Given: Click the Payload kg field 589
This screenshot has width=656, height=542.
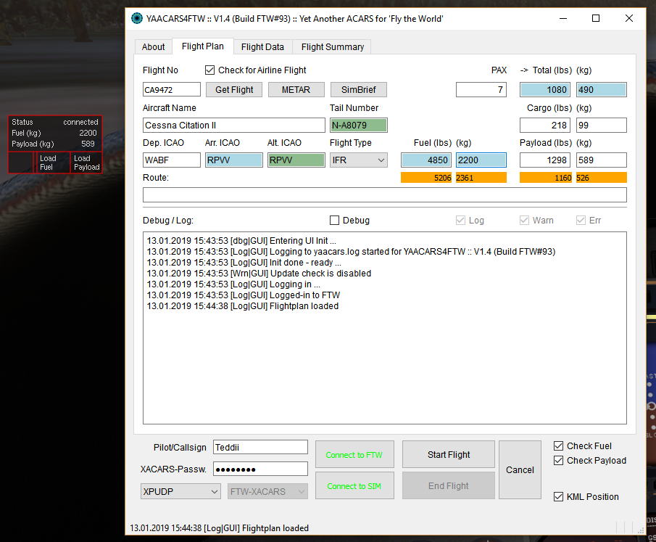Looking at the screenshot, I should (x=601, y=160).
